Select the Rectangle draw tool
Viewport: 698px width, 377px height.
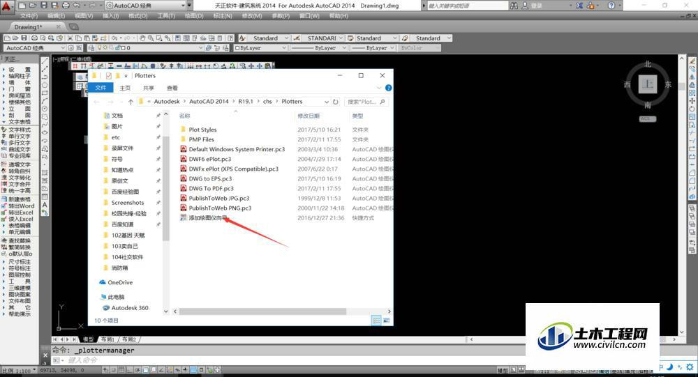tap(45, 93)
